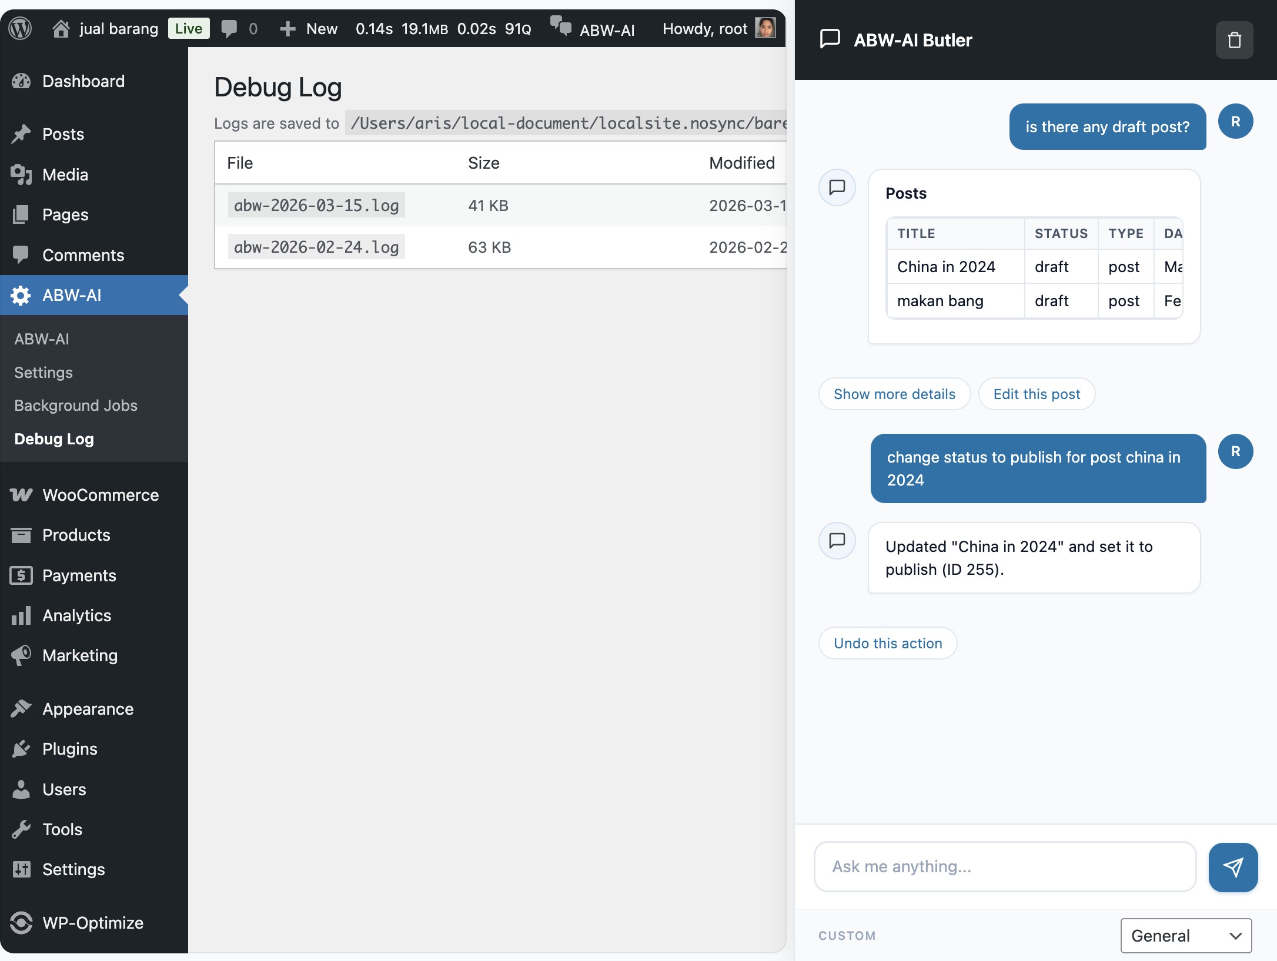Click the 'is there any draft post?' message
Image resolution: width=1277 pixels, height=961 pixels.
click(x=1108, y=127)
